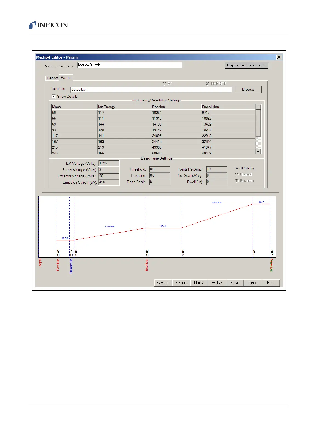
Task: Click the Dwell (us) field
Action: pos(217,182)
